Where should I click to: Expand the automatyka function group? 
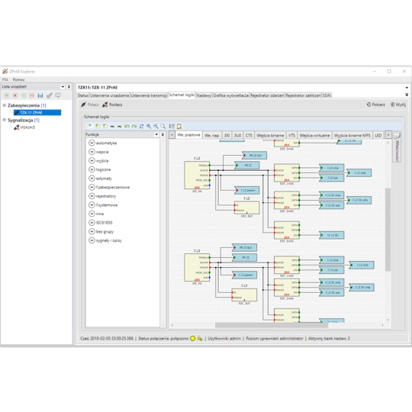92,143
